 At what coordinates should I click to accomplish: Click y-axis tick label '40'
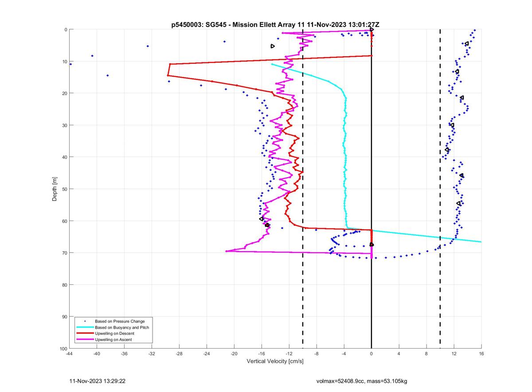(x=64, y=157)
